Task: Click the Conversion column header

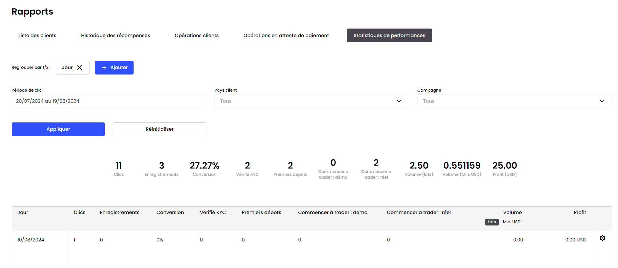Action: [170, 212]
